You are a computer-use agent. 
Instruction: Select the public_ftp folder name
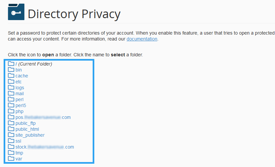pyautogui.click(x=25, y=123)
